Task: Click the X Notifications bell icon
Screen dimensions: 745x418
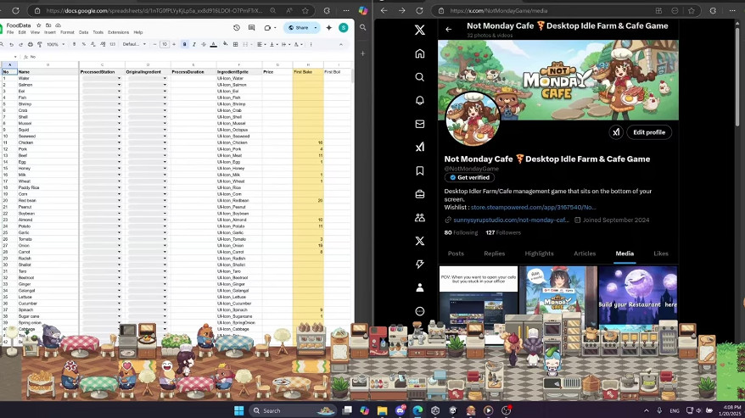Action: pyautogui.click(x=419, y=100)
